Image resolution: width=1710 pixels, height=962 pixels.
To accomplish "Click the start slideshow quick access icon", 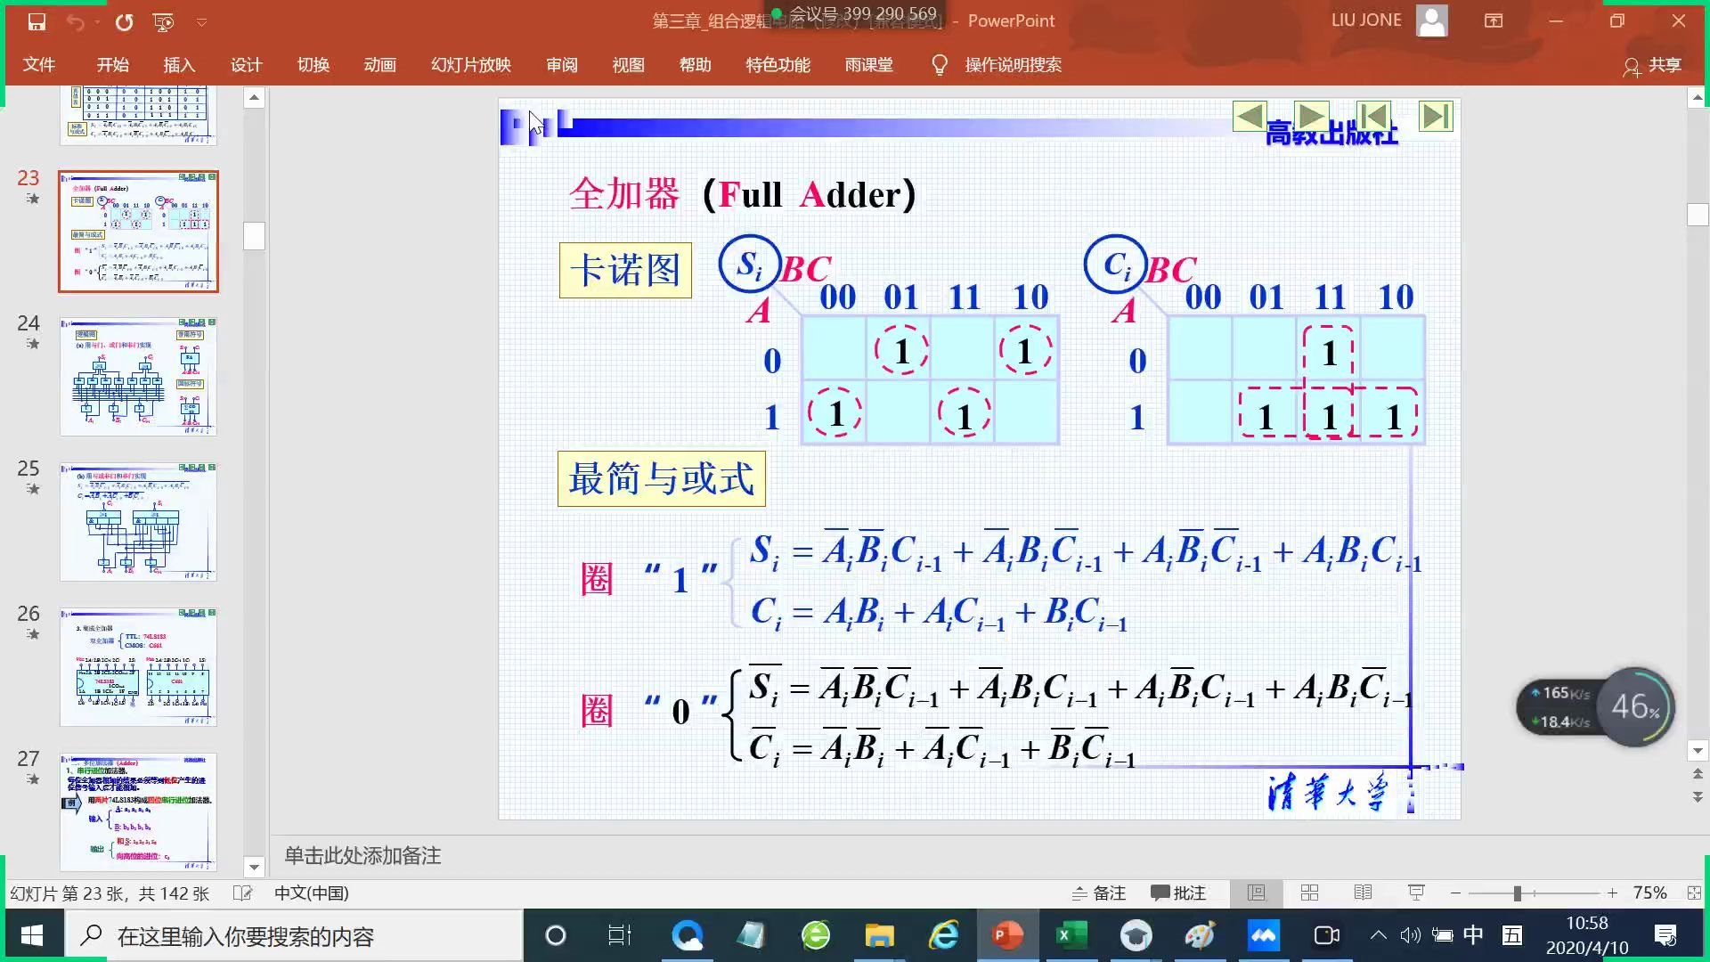I will [x=161, y=22].
